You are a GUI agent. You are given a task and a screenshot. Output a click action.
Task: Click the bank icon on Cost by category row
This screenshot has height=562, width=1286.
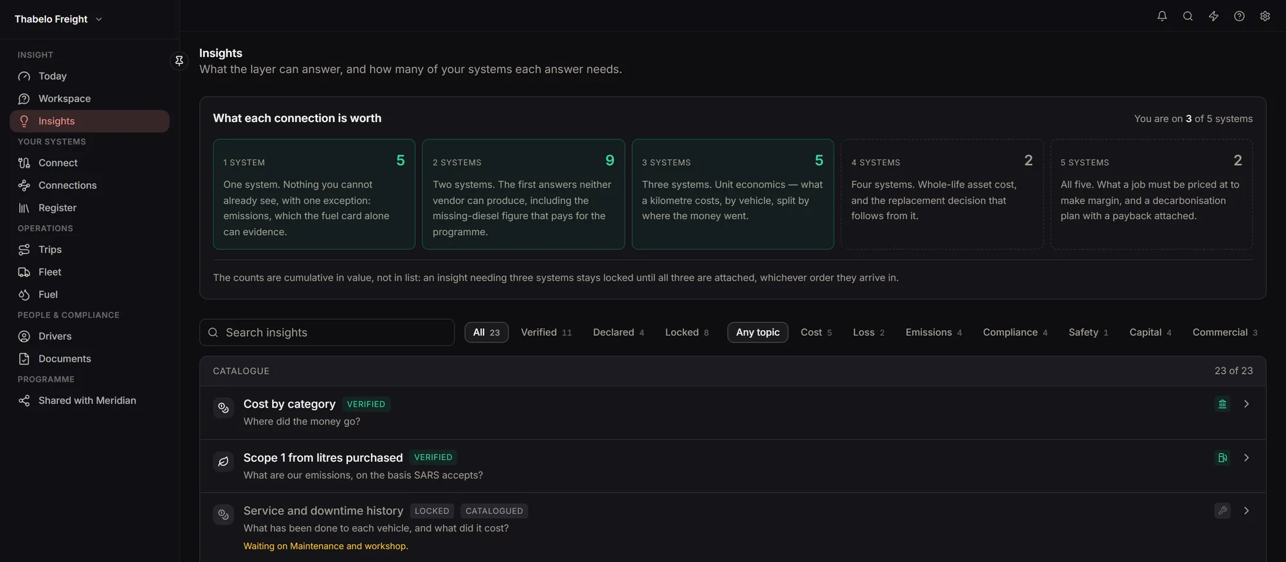click(x=1222, y=404)
